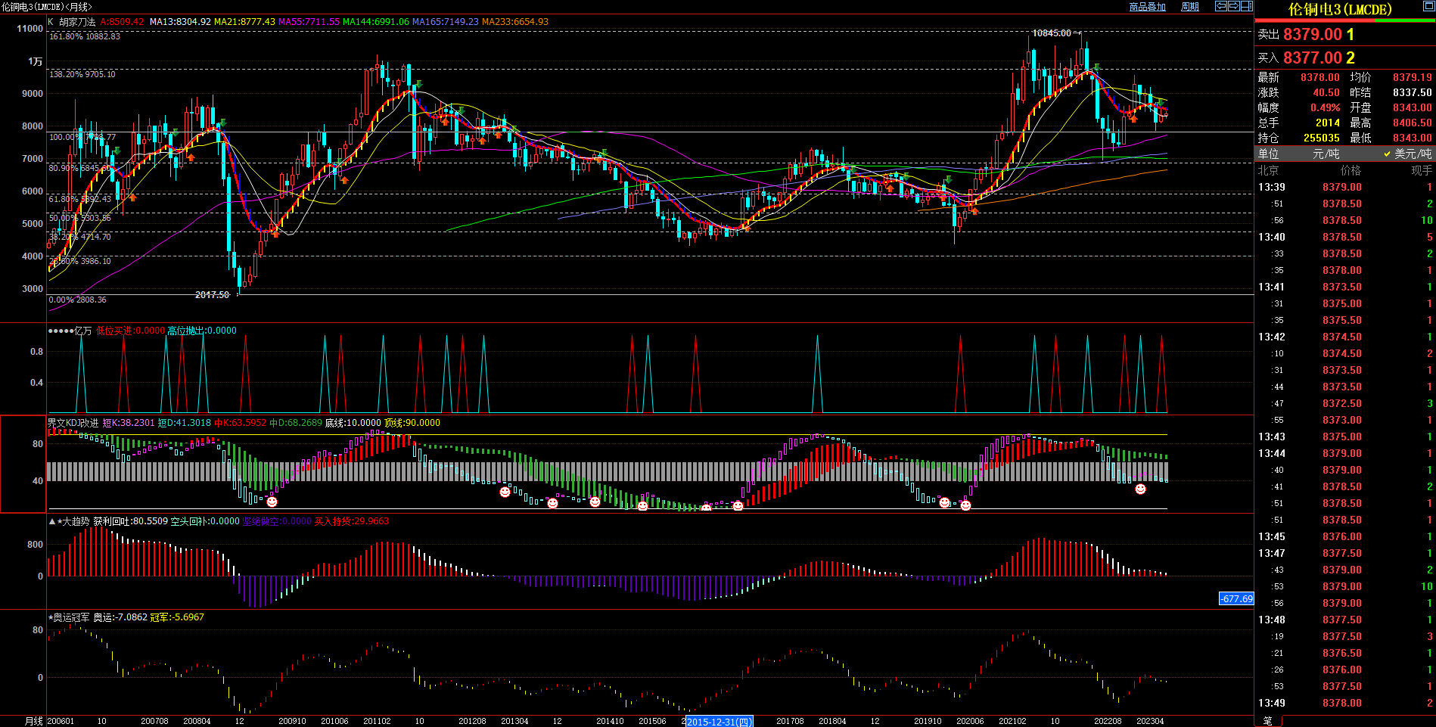Viewport: 1436px width, 727px height.
Task: Click the 奥运冠军 indicator title
Action: tap(70, 617)
